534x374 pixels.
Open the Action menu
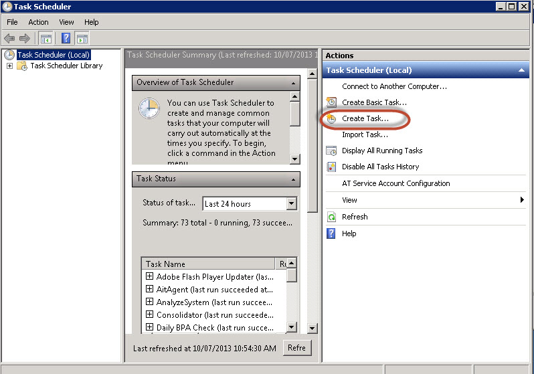click(x=38, y=22)
